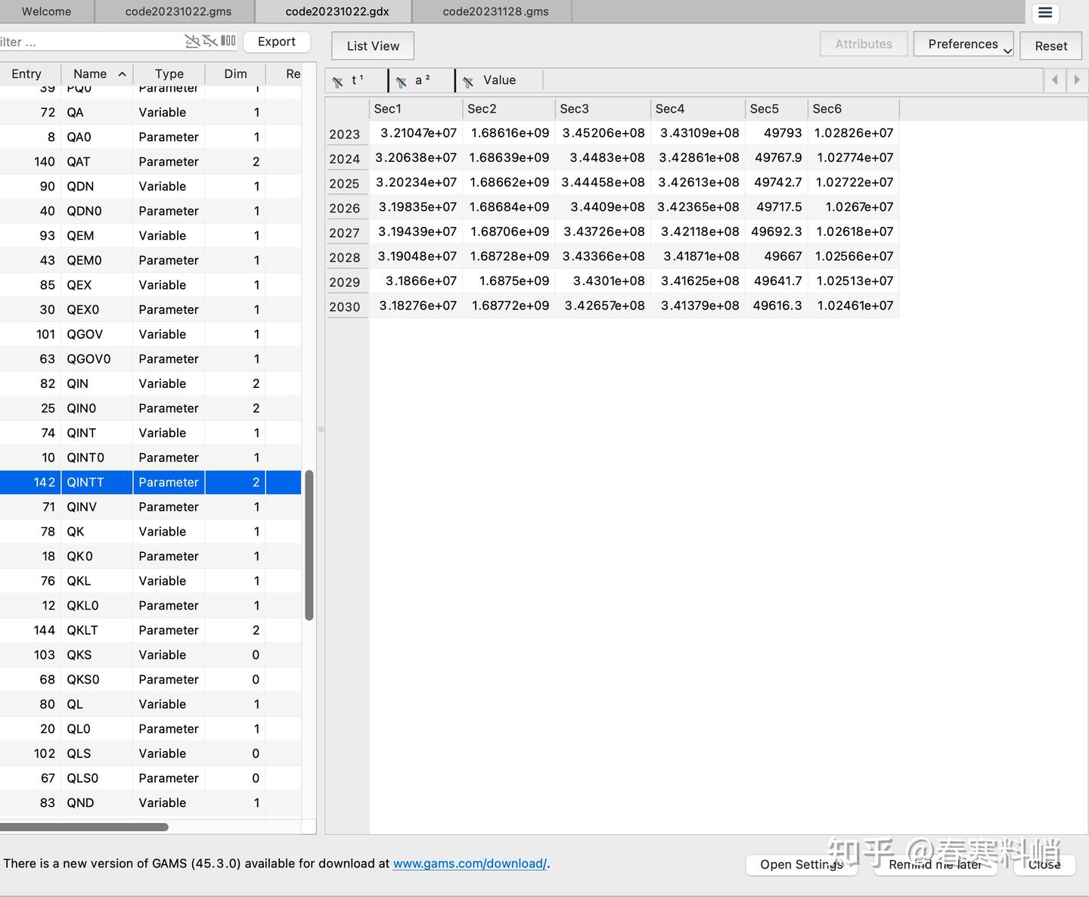Click the filter icon on the Value column
The image size is (1089, 897).
tap(468, 82)
